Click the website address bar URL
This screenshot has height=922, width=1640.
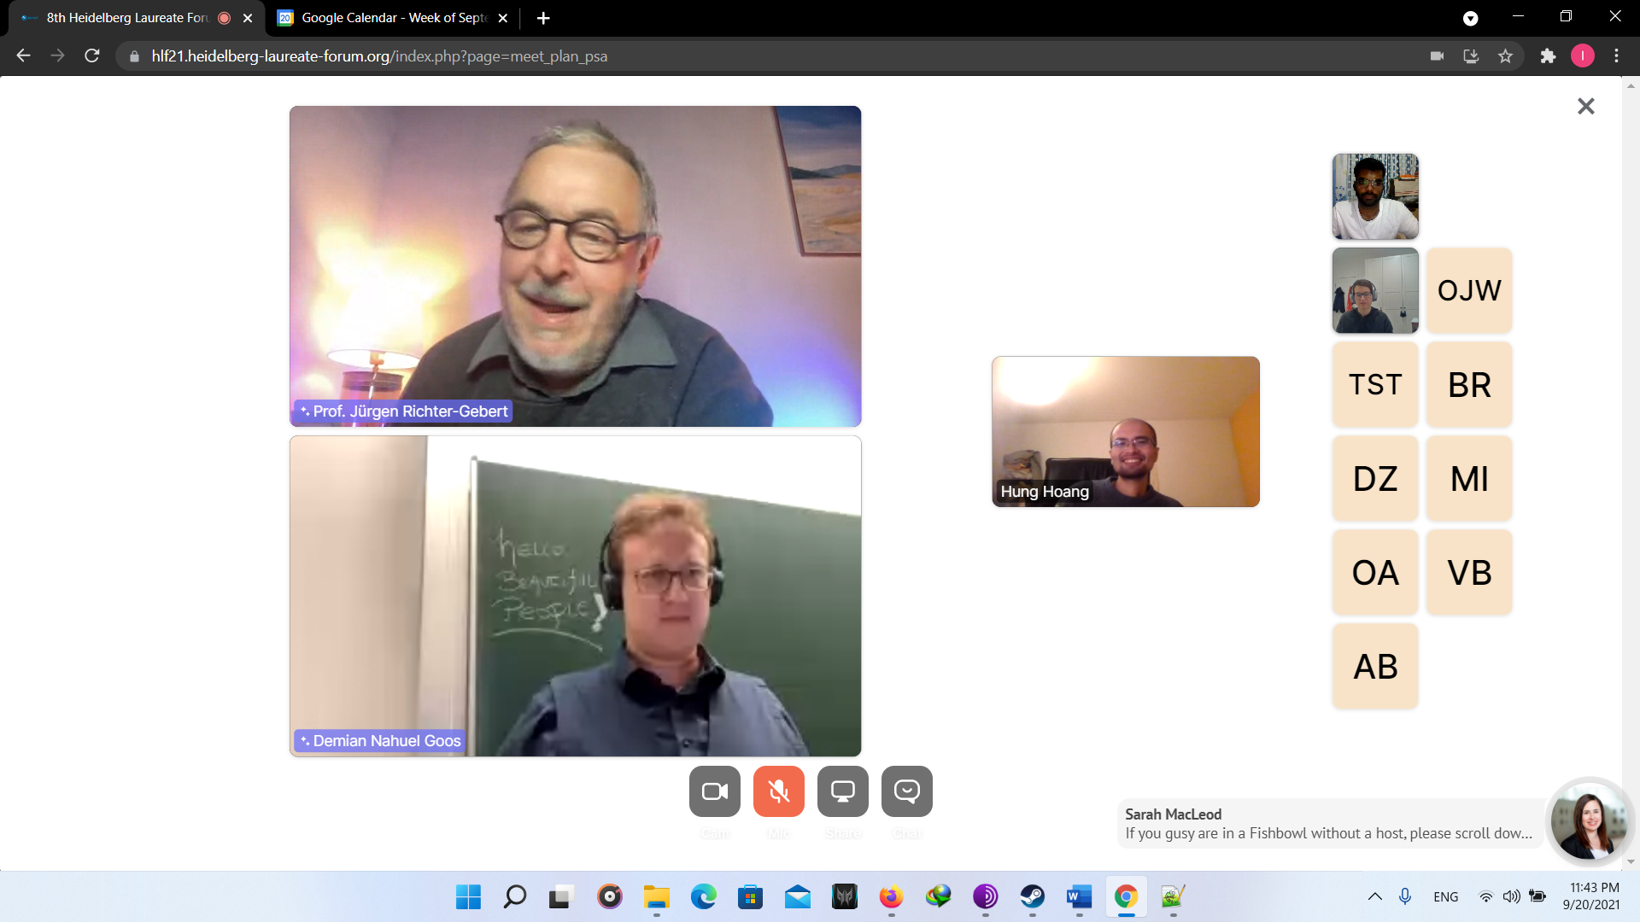coord(379,56)
